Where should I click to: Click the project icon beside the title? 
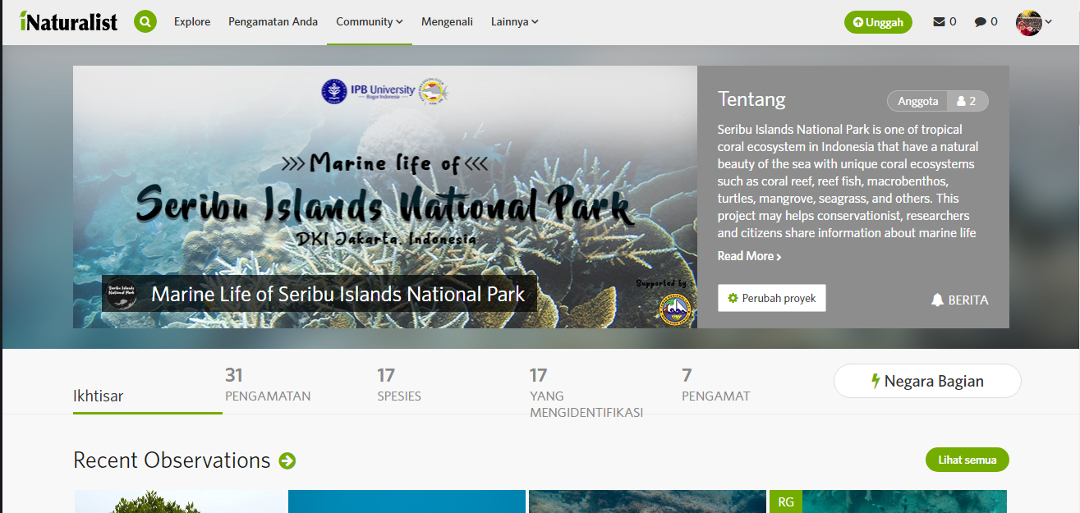[x=122, y=294]
